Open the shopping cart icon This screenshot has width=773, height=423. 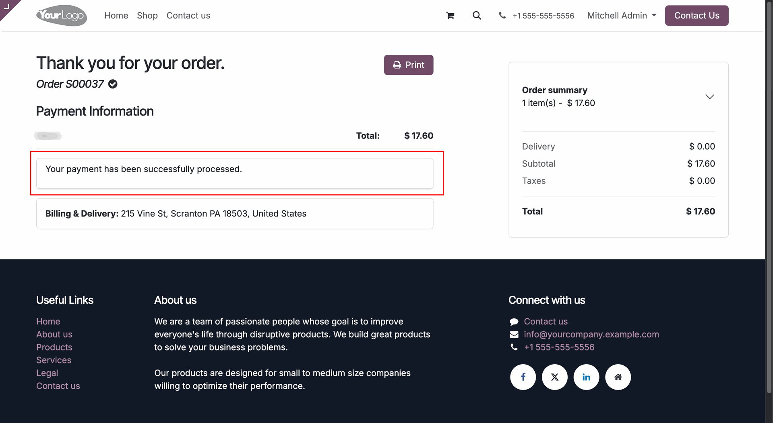[450, 16]
